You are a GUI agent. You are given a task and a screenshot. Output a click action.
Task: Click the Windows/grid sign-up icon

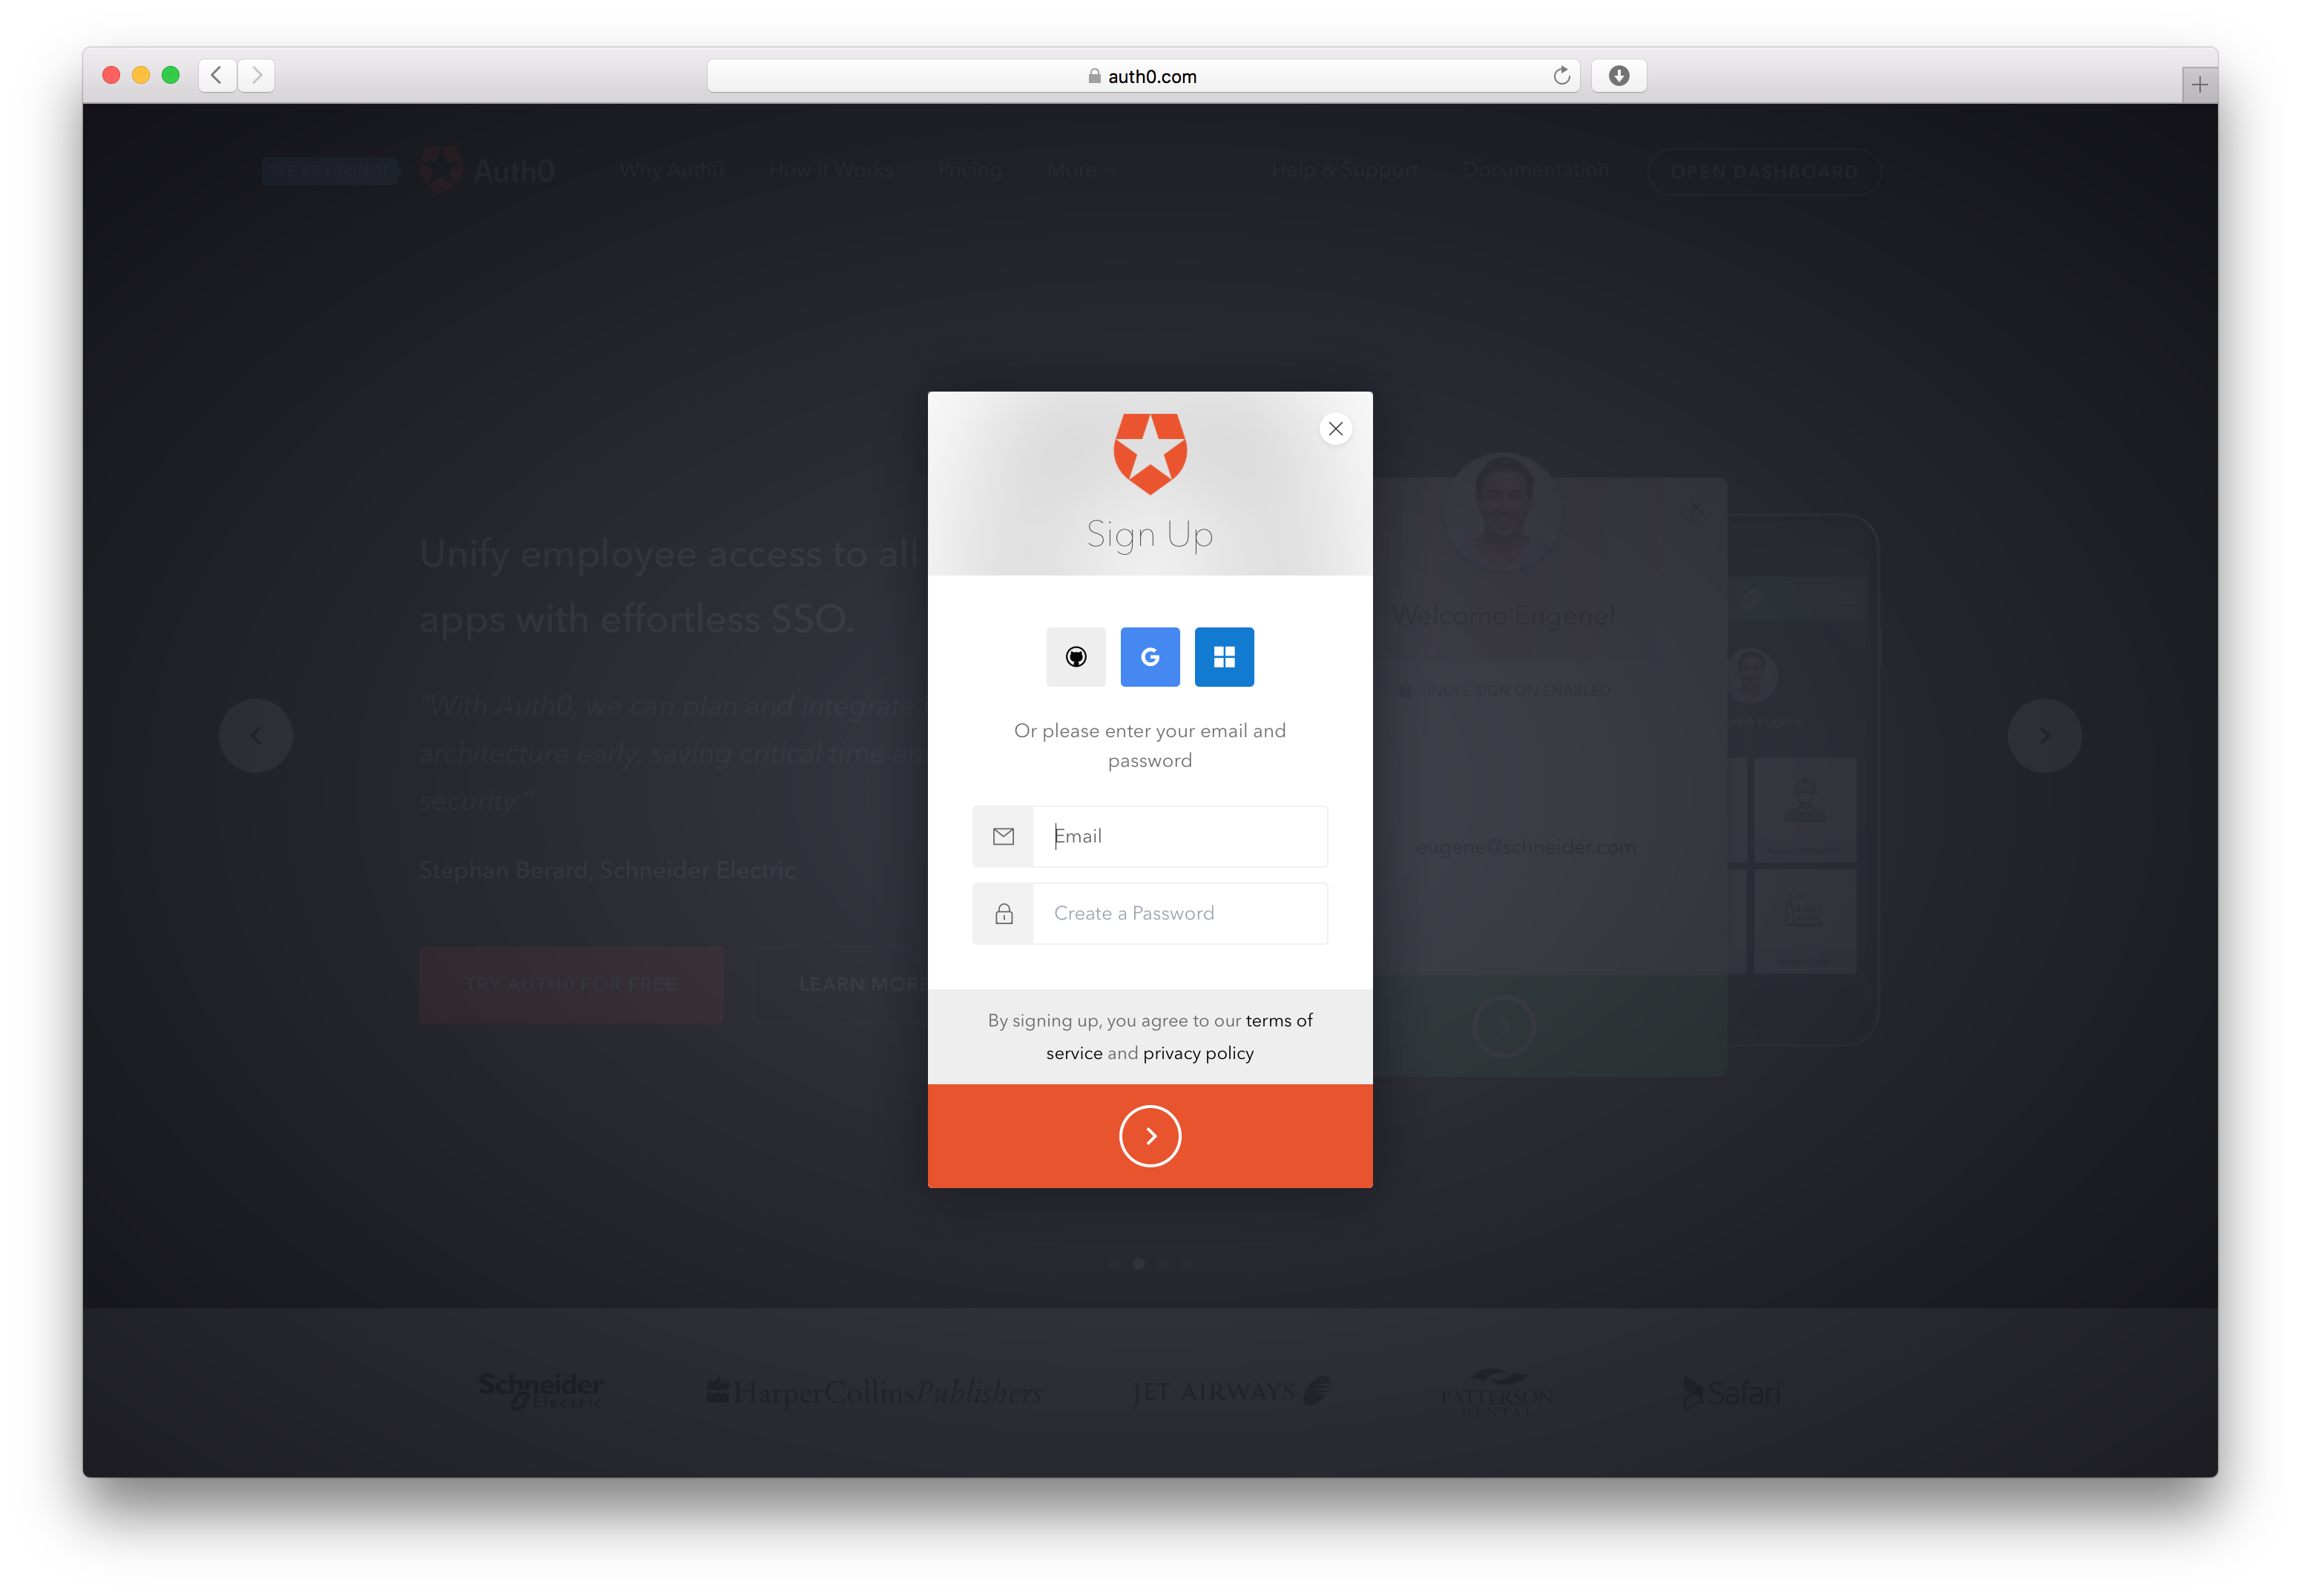coord(1224,656)
